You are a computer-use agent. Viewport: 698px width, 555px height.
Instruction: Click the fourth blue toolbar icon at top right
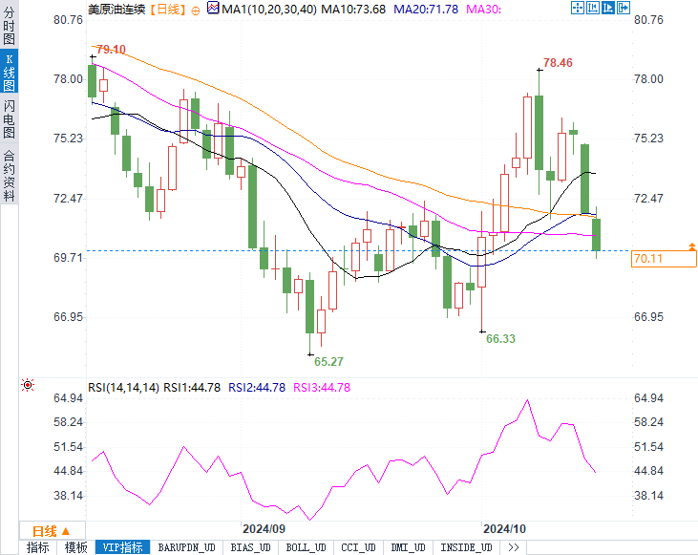click(625, 8)
